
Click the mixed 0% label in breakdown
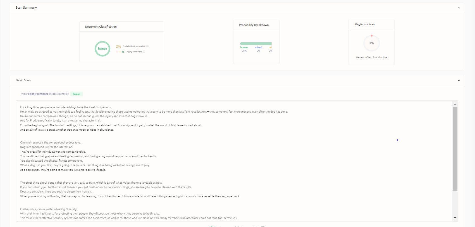click(258, 49)
